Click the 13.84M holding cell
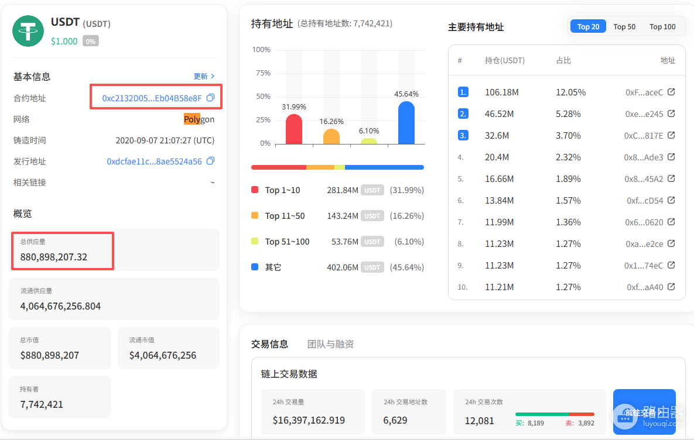 coord(499,200)
